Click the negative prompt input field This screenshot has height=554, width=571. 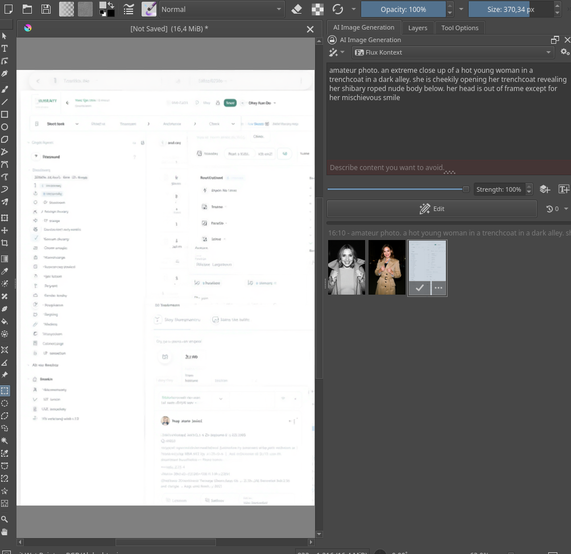448,168
